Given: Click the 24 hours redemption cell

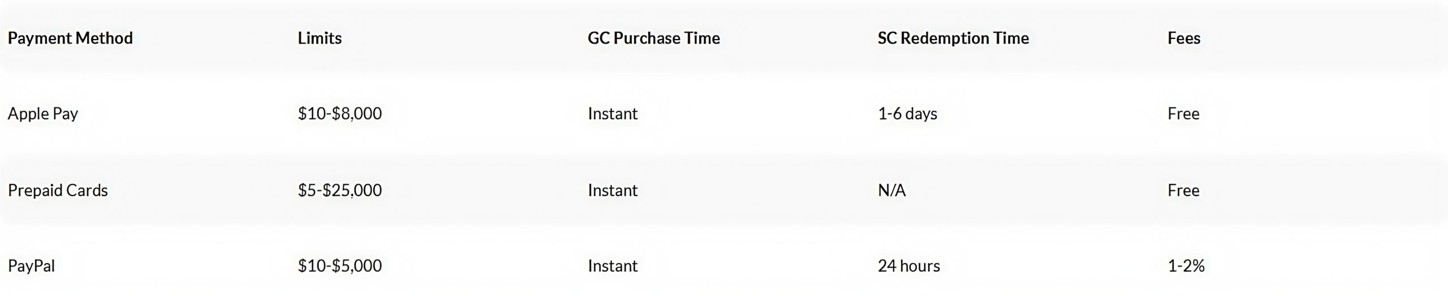Looking at the screenshot, I should click(x=909, y=266).
